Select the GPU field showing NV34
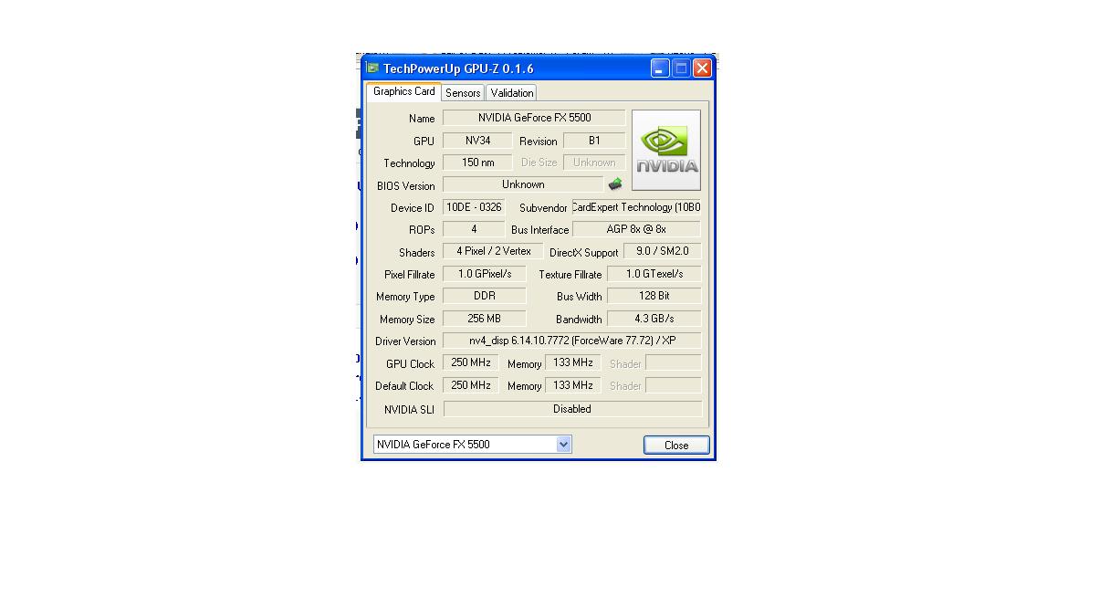 (x=477, y=141)
